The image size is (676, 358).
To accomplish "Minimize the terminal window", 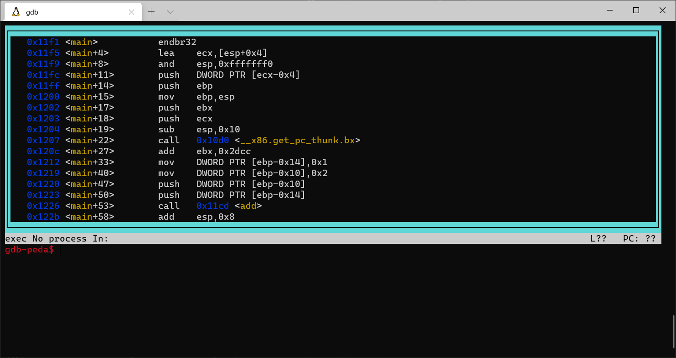I will 609,10.
